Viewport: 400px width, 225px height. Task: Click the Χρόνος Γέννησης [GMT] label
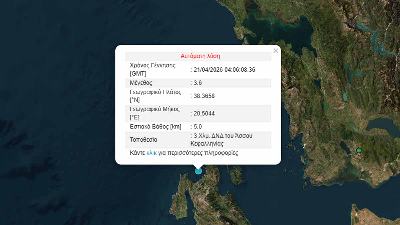(153, 69)
